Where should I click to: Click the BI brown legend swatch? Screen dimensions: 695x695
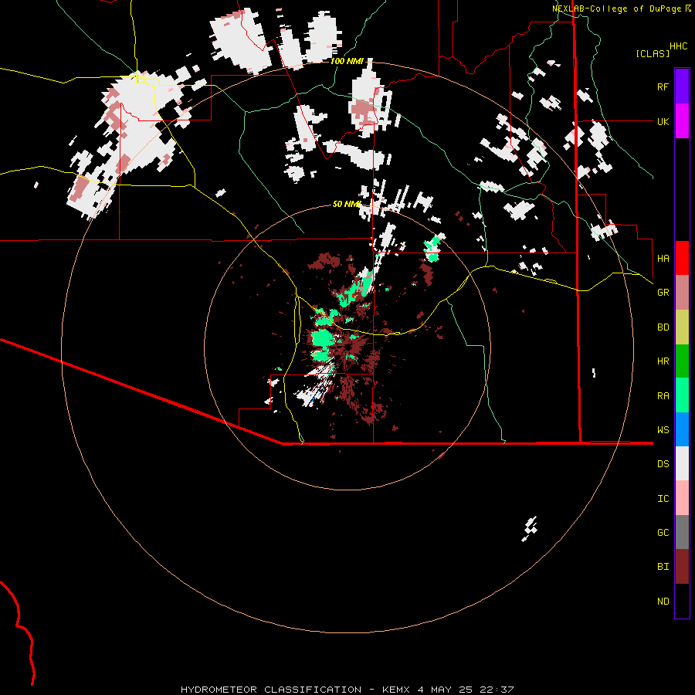point(682,567)
